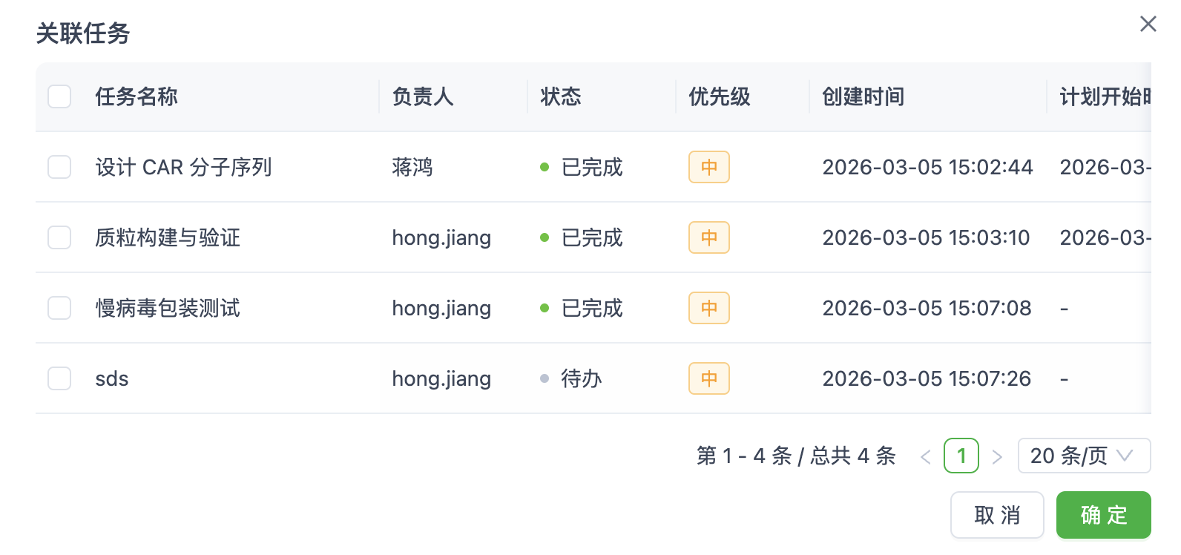The image size is (1181, 555).
Task: Enable the sds task checkbox
Action: point(59,378)
